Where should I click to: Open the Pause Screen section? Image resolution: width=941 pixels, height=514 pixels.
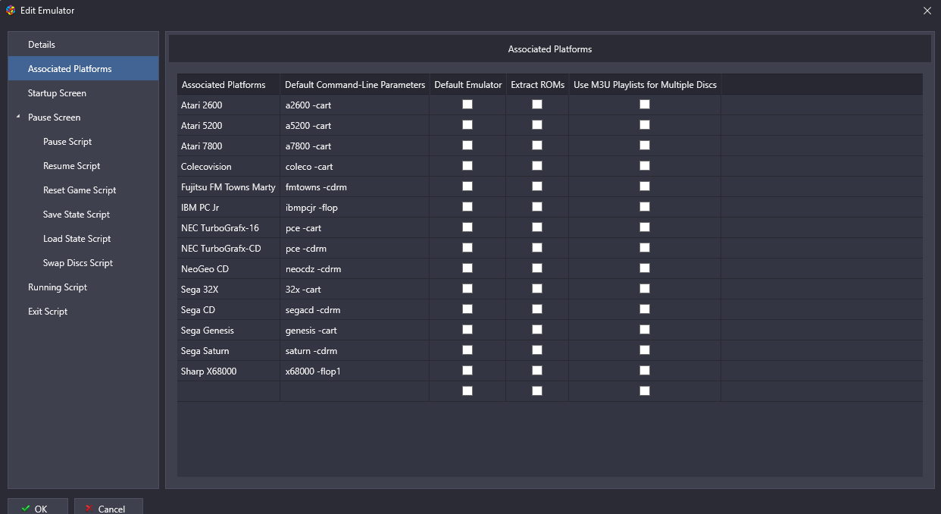click(83, 118)
